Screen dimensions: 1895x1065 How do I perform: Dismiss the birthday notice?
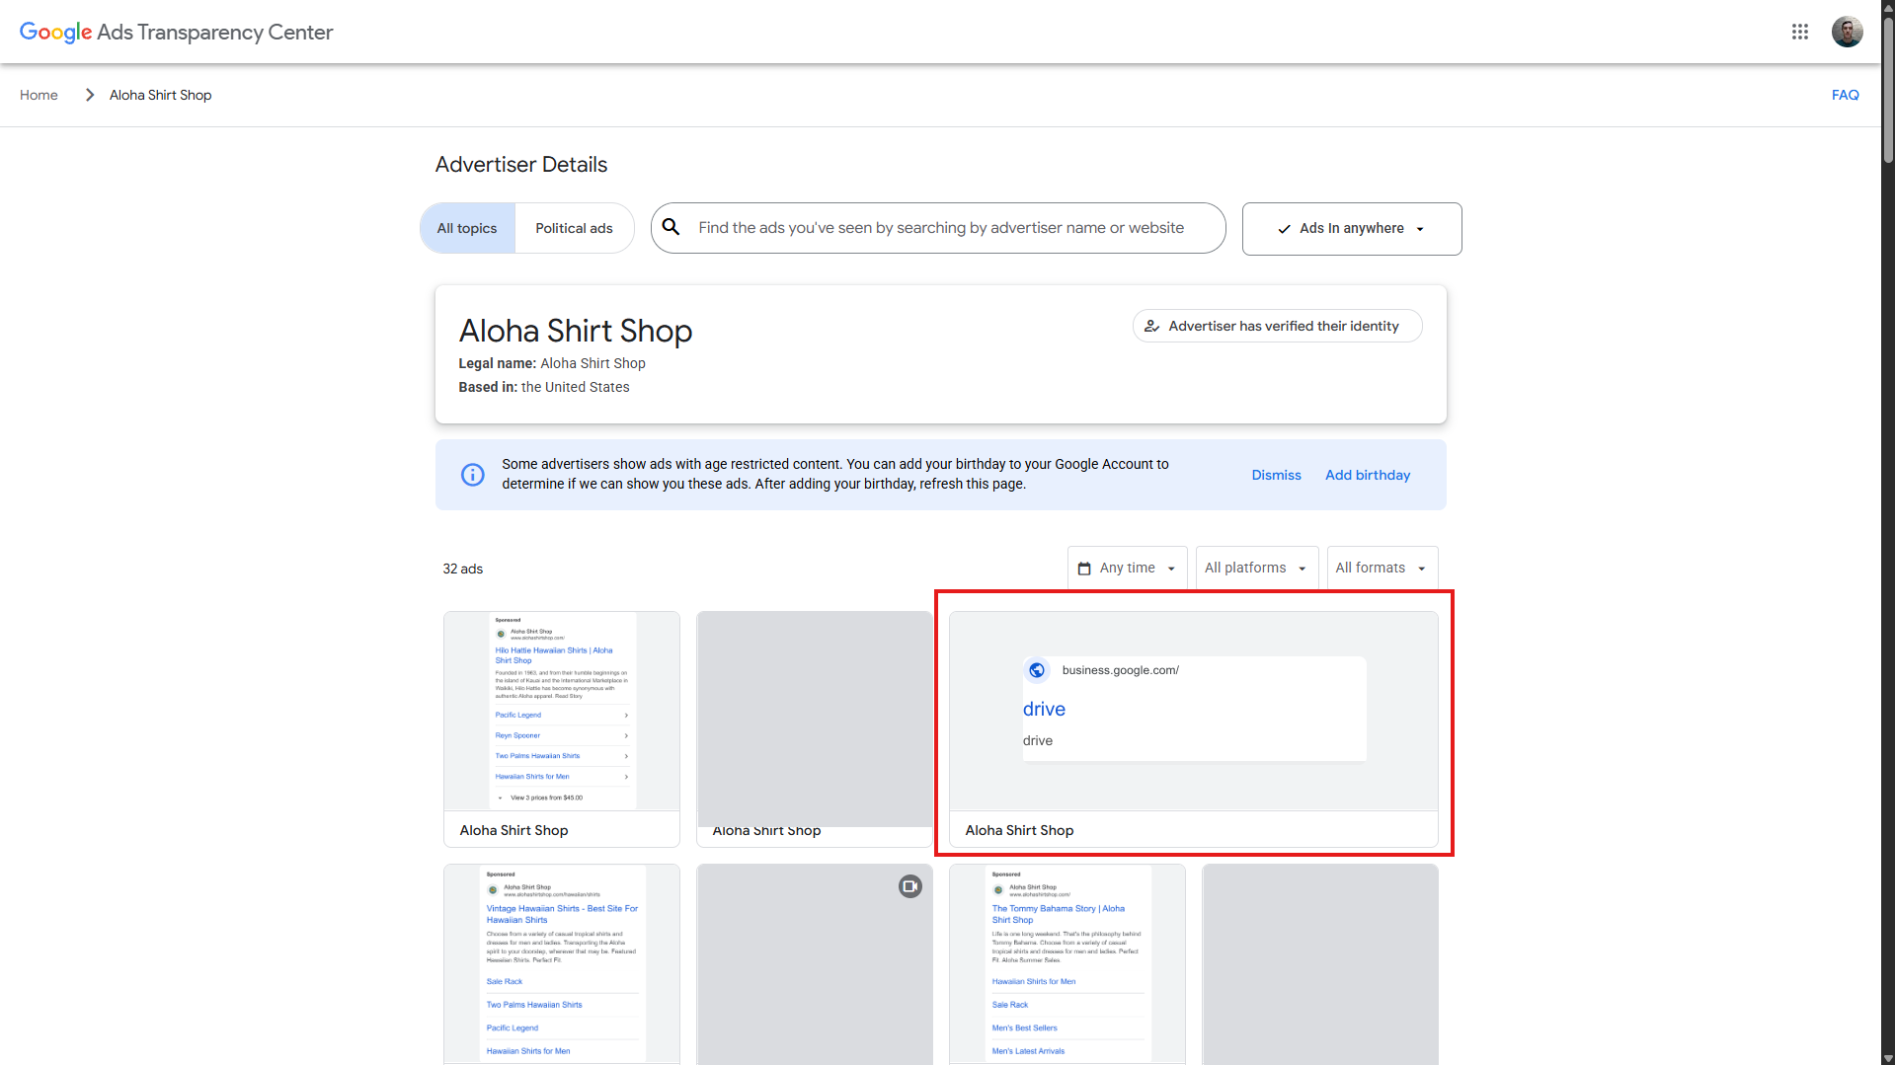1276,475
